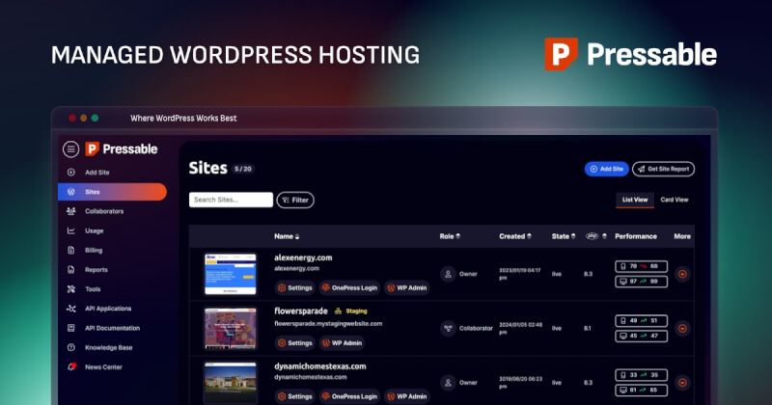Select Sites in the sidebar
Screen dimensions: 772x405
pos(112,192)
